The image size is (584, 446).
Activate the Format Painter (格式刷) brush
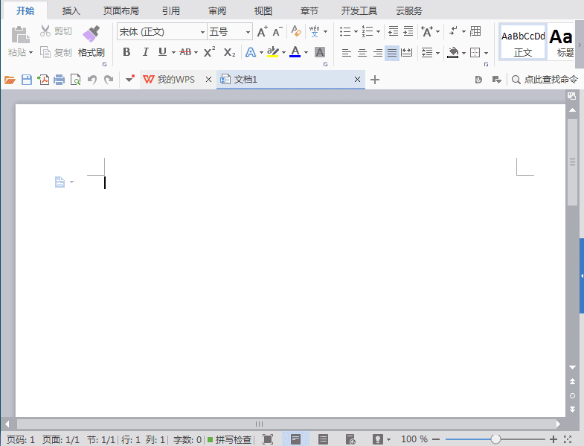pos(92,34)
